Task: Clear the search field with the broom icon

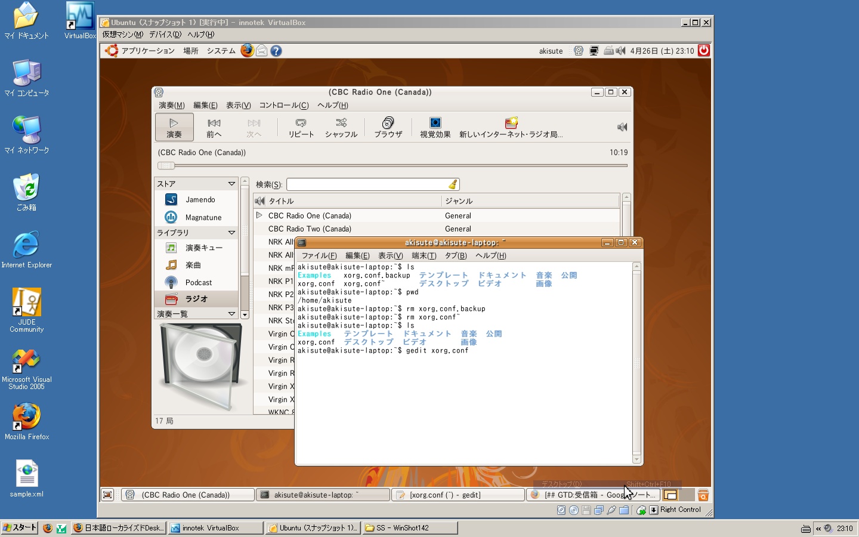Action: (x=453, y=184)
